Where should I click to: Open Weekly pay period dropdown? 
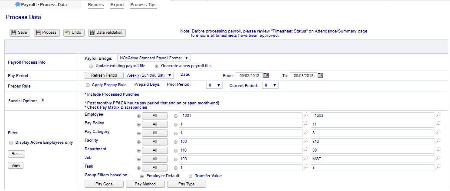[x=148, y=75]
